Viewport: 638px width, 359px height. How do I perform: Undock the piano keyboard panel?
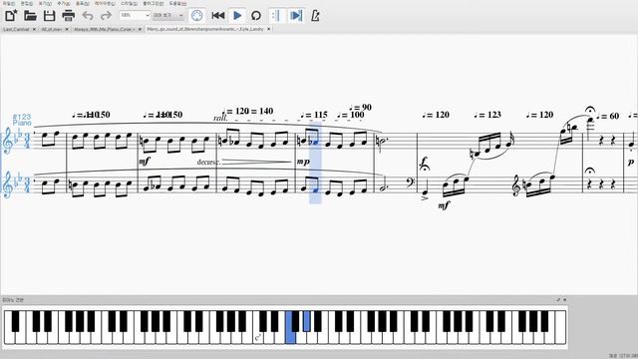click(x=558, y=300)
